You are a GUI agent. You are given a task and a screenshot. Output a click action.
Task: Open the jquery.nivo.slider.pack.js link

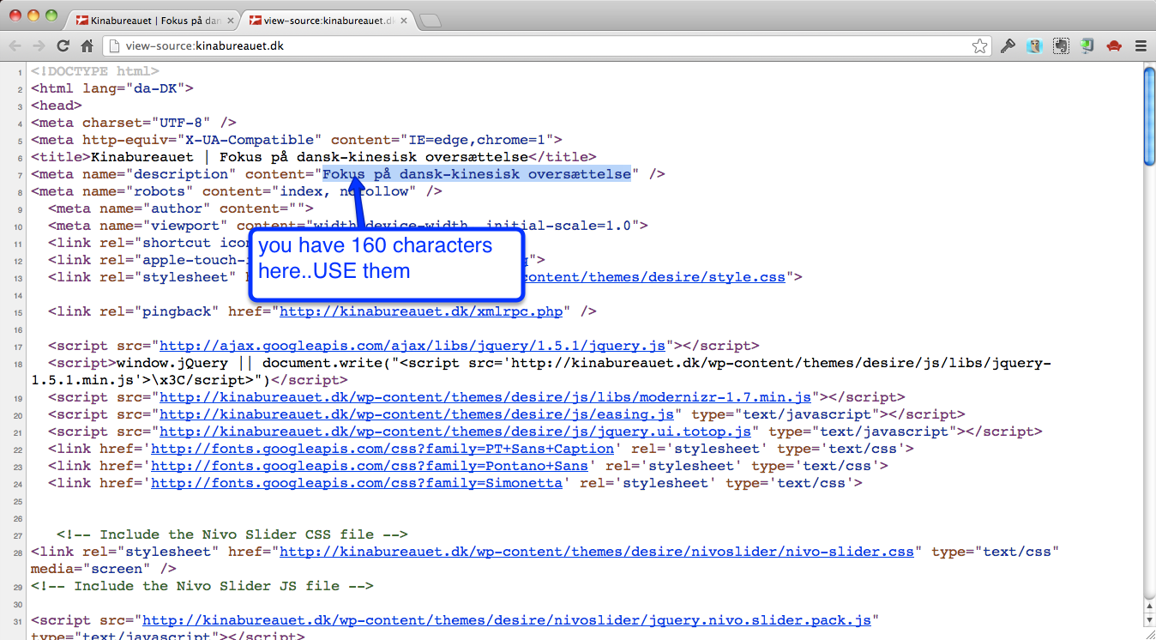[507, 620]
